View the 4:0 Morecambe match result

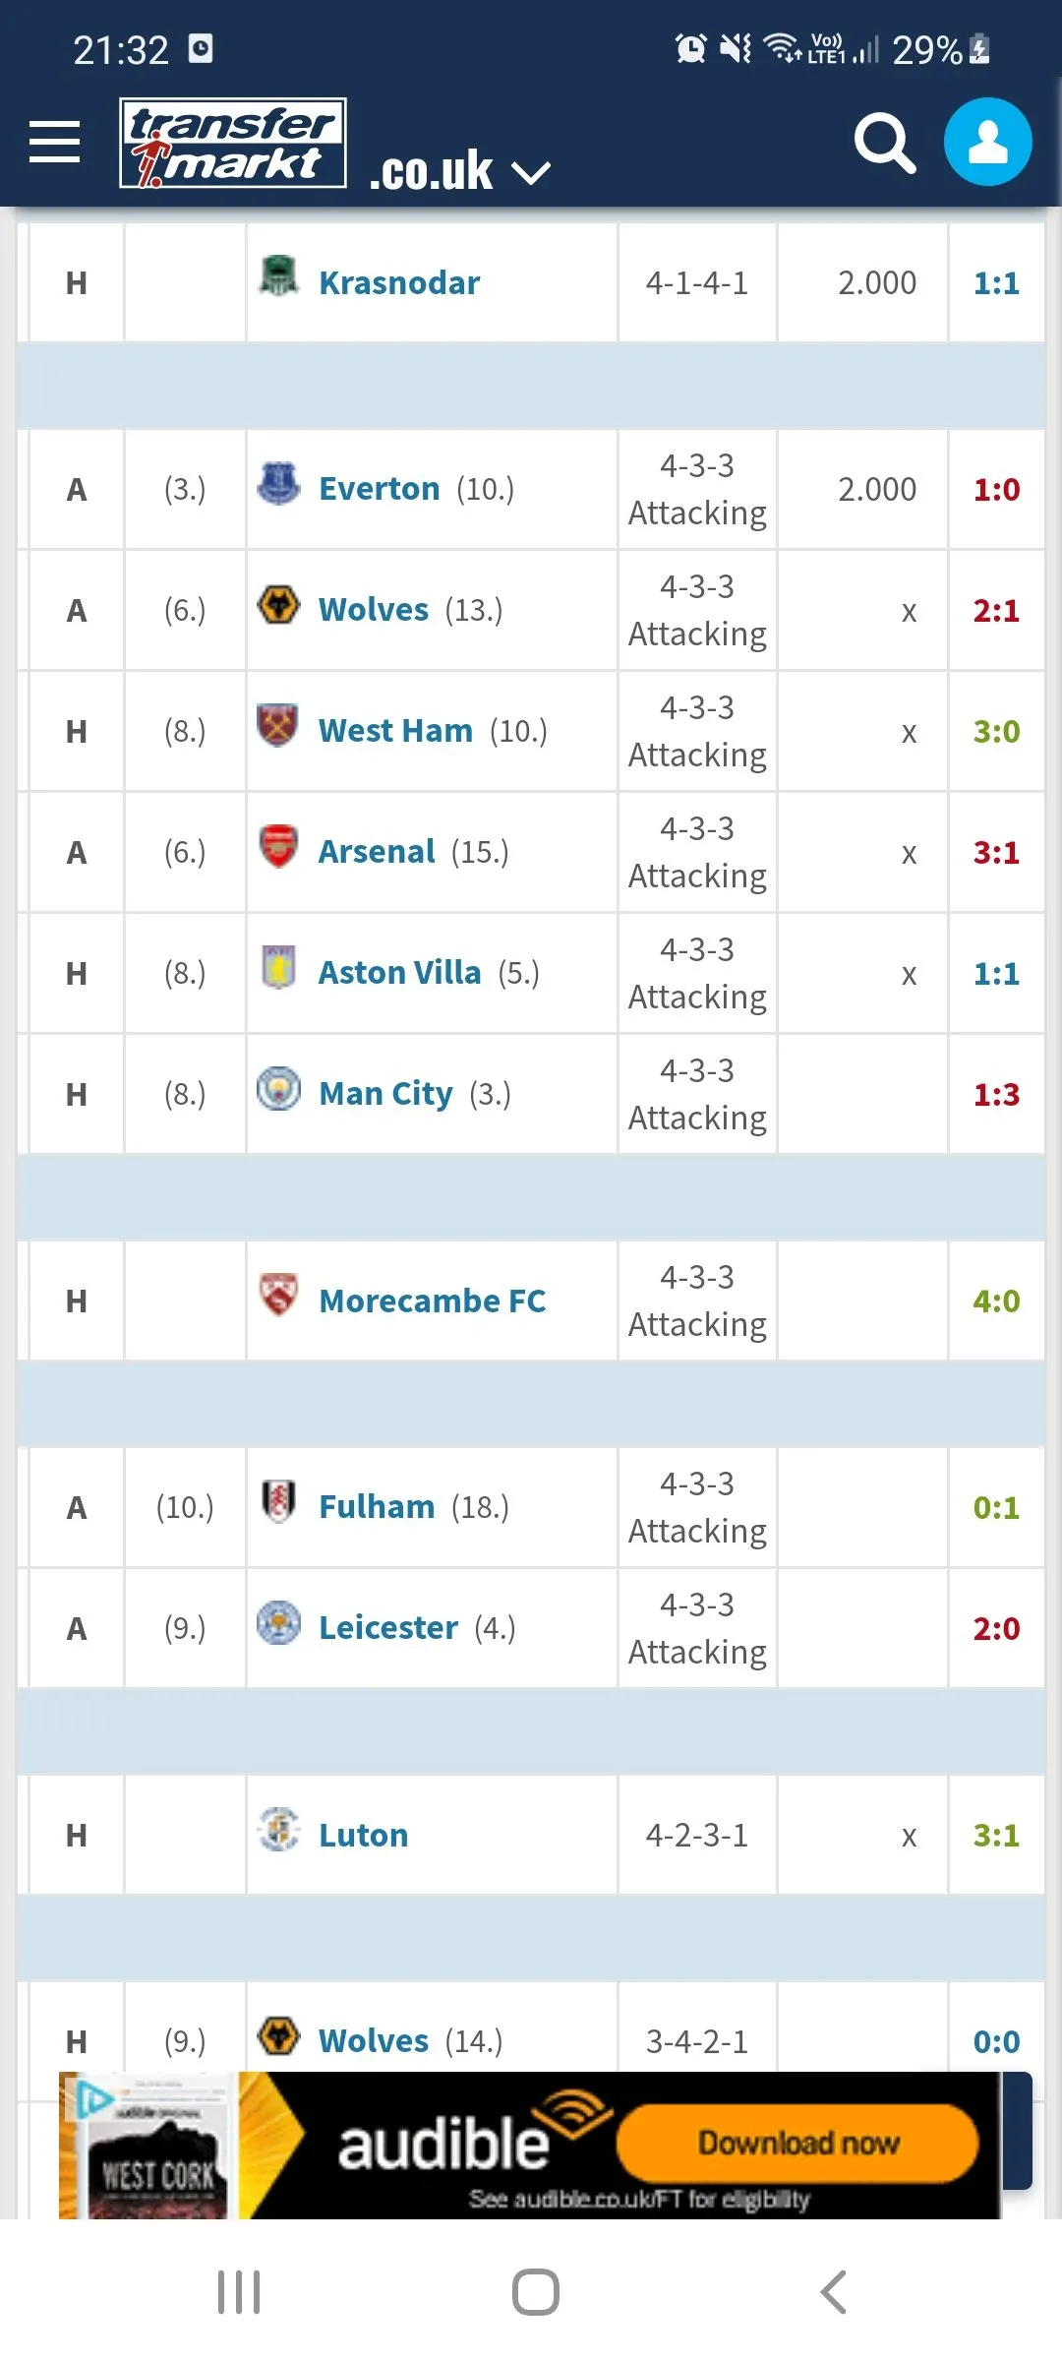tap(996, 1302)
